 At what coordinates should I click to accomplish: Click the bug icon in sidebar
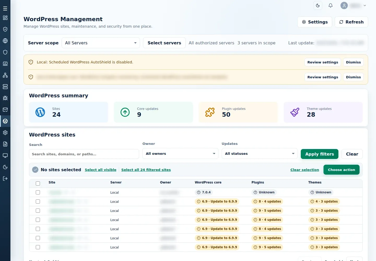(x=5, y=98)
